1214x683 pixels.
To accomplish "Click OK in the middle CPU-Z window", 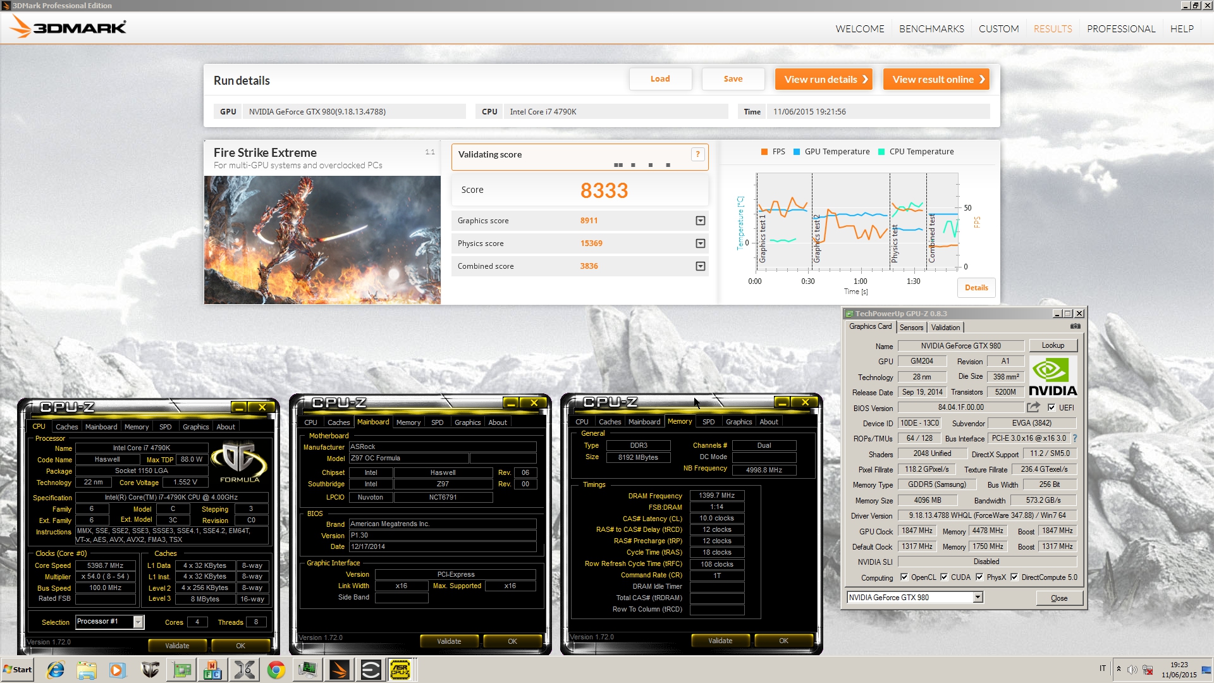I will coord(512,641).
